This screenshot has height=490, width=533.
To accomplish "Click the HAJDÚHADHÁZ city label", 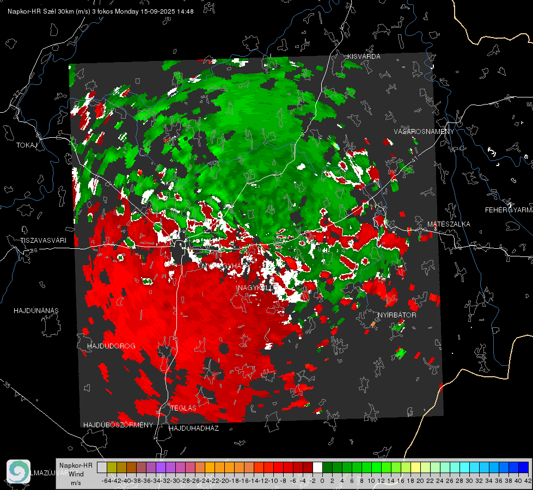I will (x=194, y=428).
